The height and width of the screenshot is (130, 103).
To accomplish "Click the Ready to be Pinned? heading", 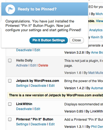I will click(37, 9).
